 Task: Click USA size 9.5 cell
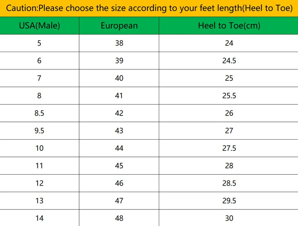pos(40,131)
